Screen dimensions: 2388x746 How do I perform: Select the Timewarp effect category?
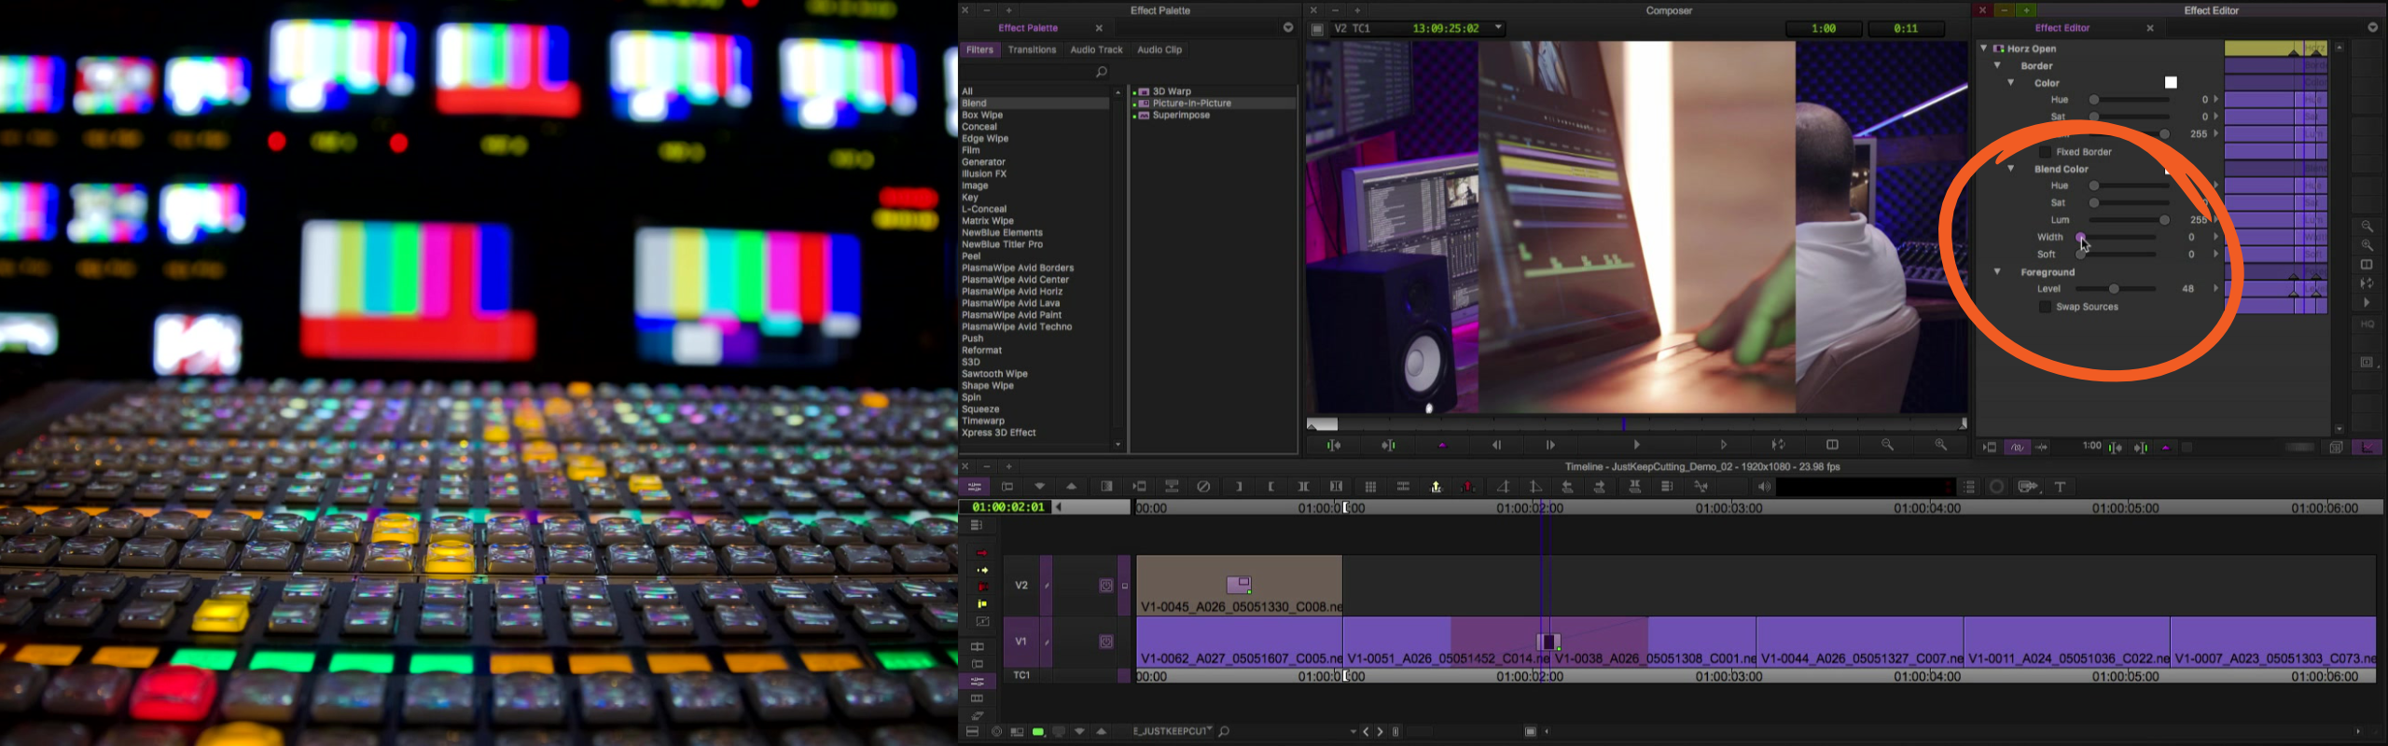coord(983,421)
